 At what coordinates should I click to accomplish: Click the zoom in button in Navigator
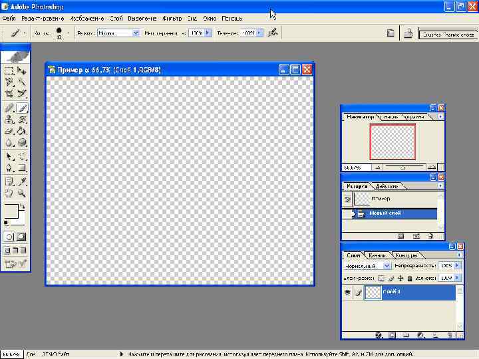pos(431,168)
